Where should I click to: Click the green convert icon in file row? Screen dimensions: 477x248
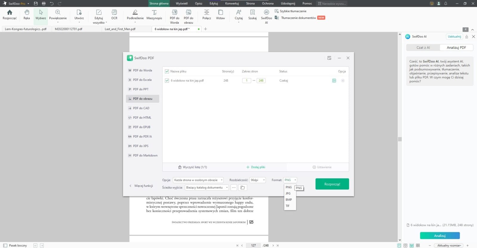click(334, 81)
